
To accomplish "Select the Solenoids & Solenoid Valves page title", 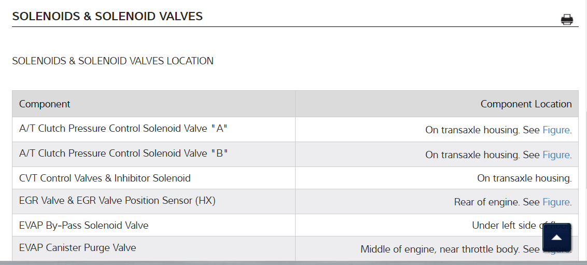I will pos(107,16).
